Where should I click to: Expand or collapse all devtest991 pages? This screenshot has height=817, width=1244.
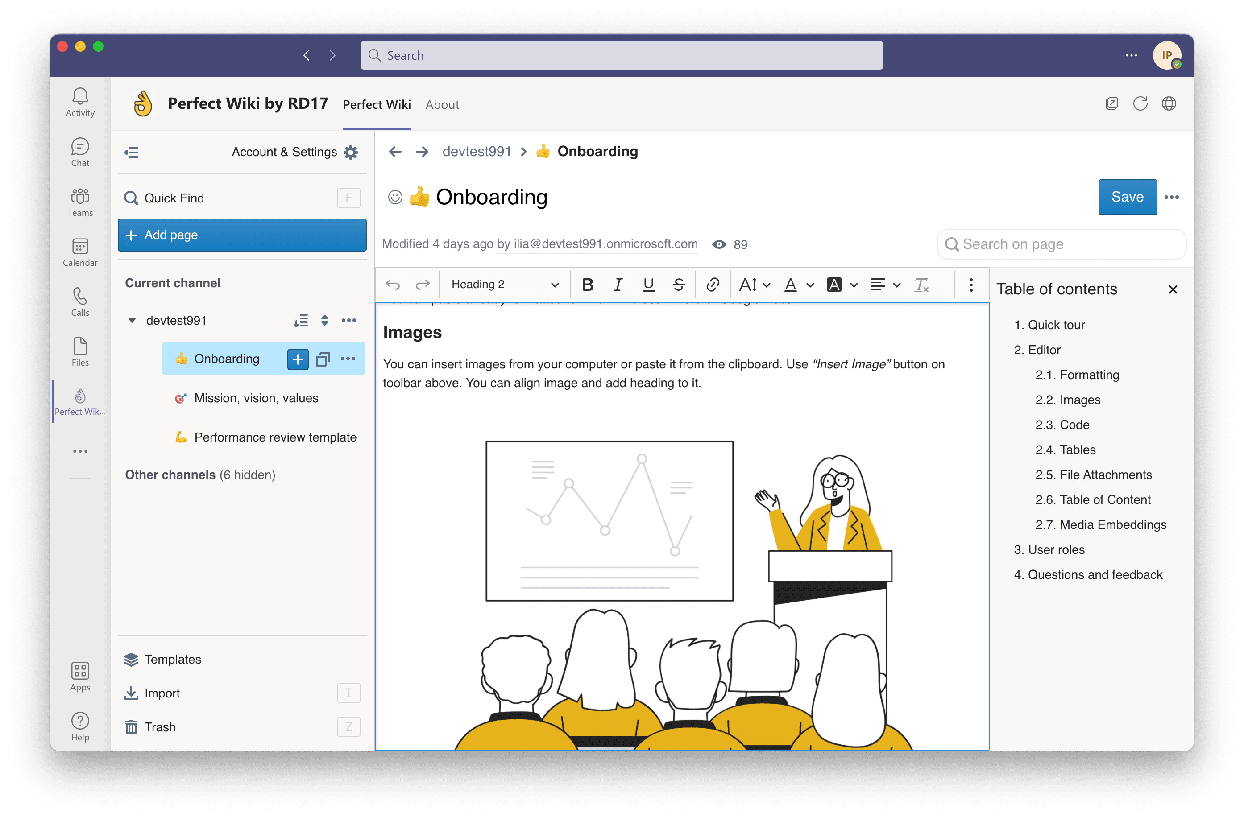(x=324, y=320)
